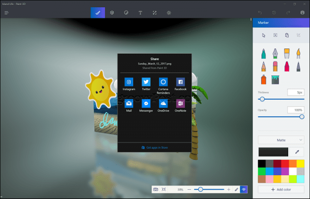Viewport: 310px width, 199px height.
Task: Open the hamburger menu
Action: click(x=6, y=13)
